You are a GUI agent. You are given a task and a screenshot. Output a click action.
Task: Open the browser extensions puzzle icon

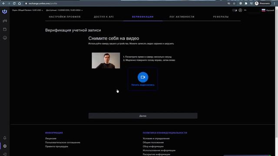pyautogui.click(x=246, y=3)
